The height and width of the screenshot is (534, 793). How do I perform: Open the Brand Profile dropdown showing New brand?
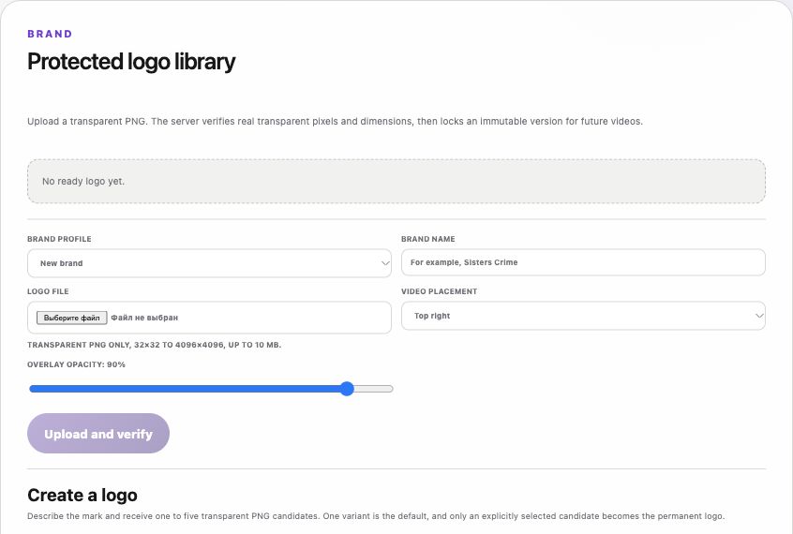tap(209, 263)
